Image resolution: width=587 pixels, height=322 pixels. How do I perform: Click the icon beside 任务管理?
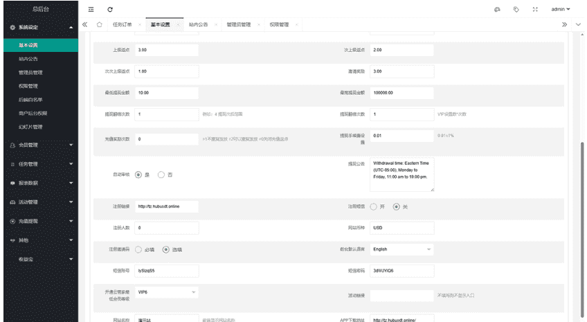tap(12, 164)
